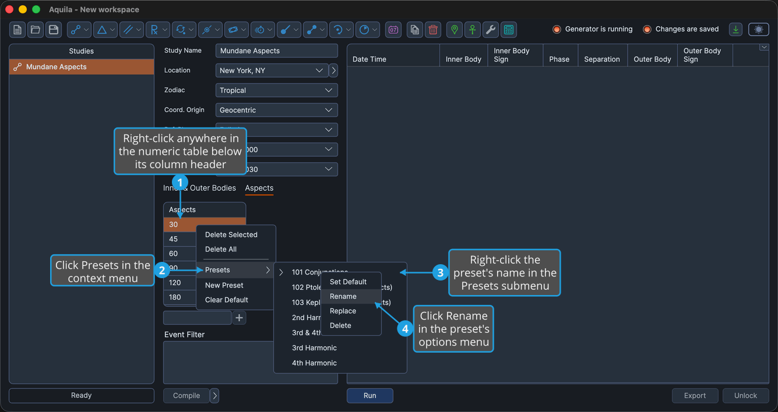Viewport: 778px width, 412px height.
Task: Open the triangle tool dropdown in toolbar
Action: [x=105, y=30]
